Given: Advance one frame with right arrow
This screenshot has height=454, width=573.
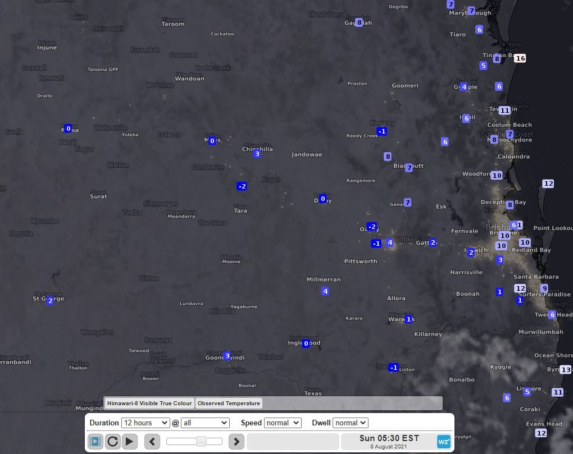Looking at the screenshot, I should 237,442.
